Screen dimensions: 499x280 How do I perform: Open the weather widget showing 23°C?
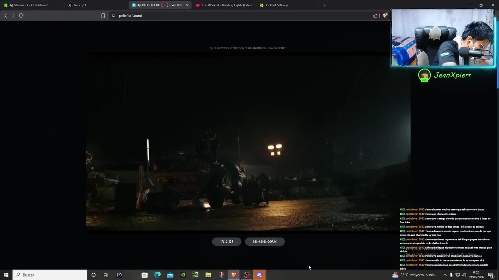point(414,275)
